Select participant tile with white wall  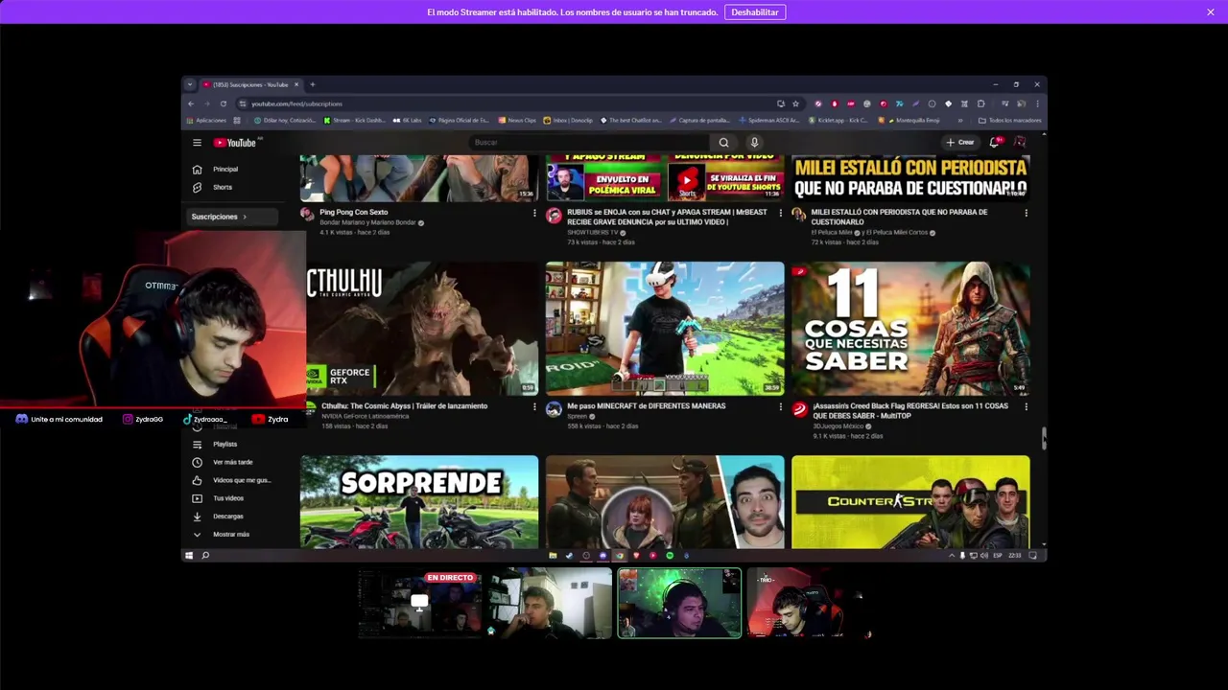(x=550, y=603)
